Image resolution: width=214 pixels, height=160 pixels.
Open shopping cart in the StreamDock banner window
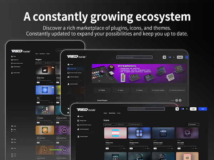(x=164, y=57)
